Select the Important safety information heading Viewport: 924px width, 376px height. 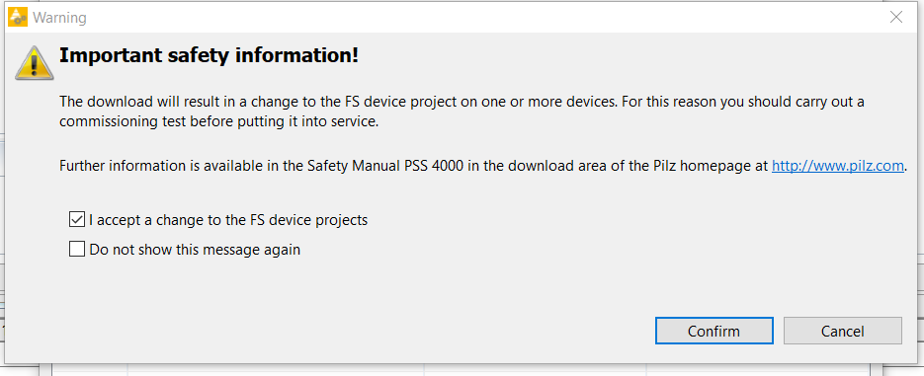[x=210, y=56]
